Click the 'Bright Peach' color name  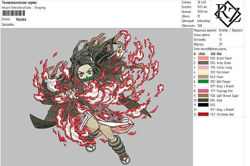pyautogui.click(x=224, y=58)
